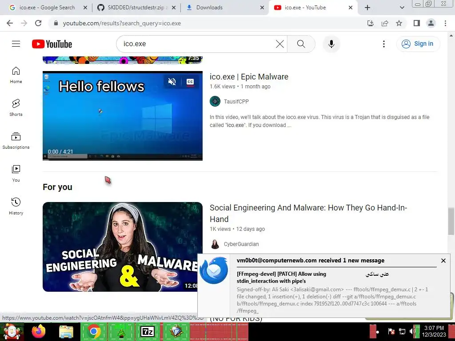455x341 pixels.
Task: Open TausifCPP channel name
Action: (236, 102)
